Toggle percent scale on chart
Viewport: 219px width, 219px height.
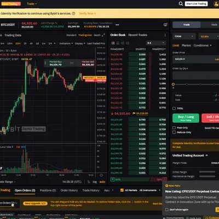pos(89,182)
